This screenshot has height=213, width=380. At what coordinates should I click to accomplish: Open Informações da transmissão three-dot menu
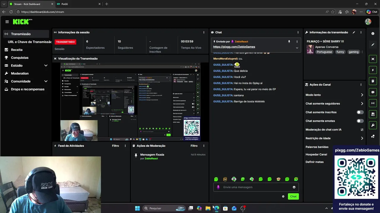pyautogui.click(x=361, y=32)
